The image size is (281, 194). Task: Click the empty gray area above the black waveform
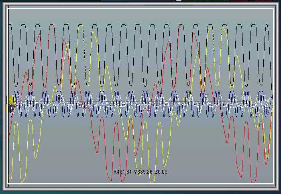tap(140, 16)
